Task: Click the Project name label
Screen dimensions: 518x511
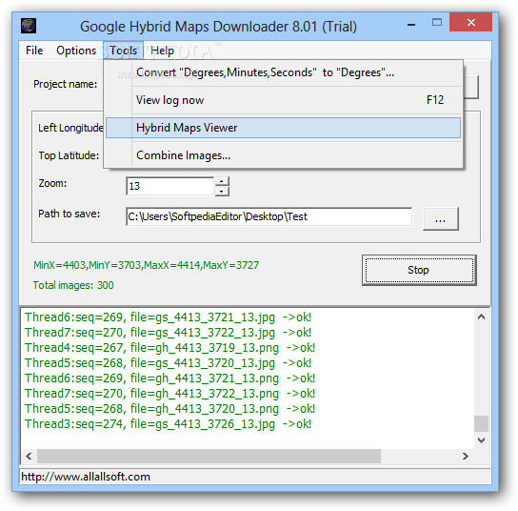Action: click(x=65, y=84)
